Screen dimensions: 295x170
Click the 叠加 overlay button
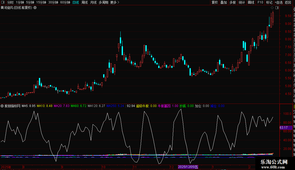(224, 2)
